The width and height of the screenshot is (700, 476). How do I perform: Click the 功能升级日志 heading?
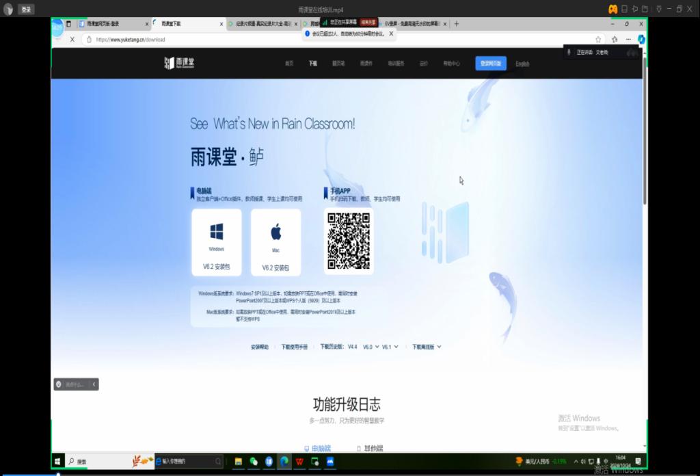[x=347, y=405]
